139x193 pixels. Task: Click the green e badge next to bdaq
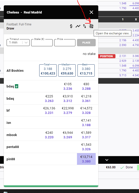[x=16, y=86]
